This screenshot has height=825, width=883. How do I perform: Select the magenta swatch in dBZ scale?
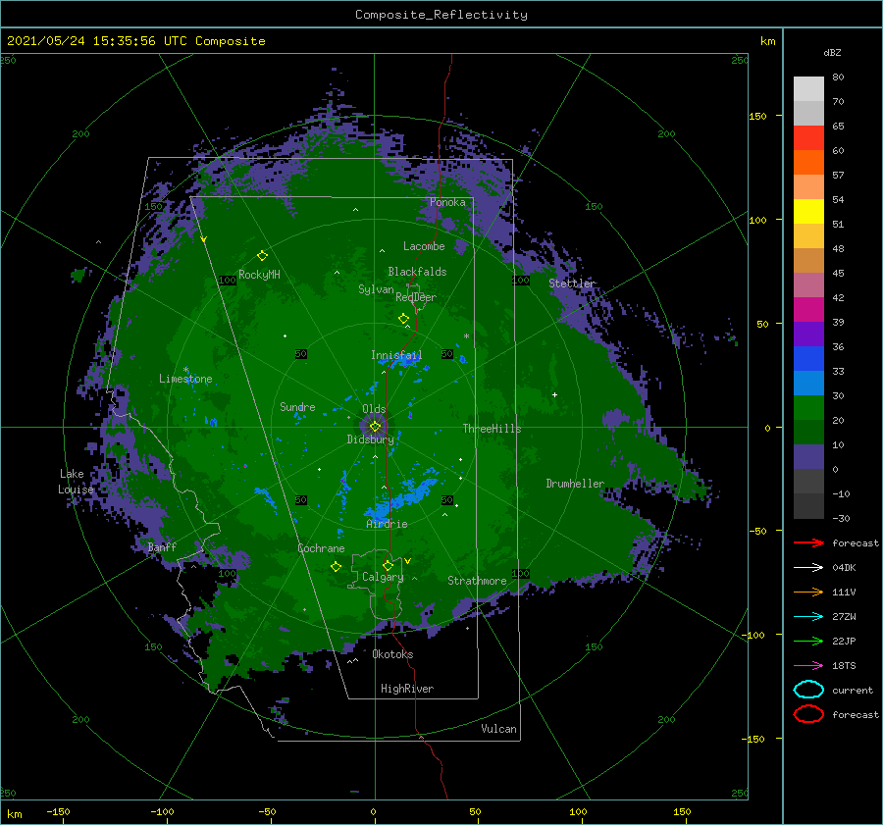pyautogui.click(x=808, y=309)
